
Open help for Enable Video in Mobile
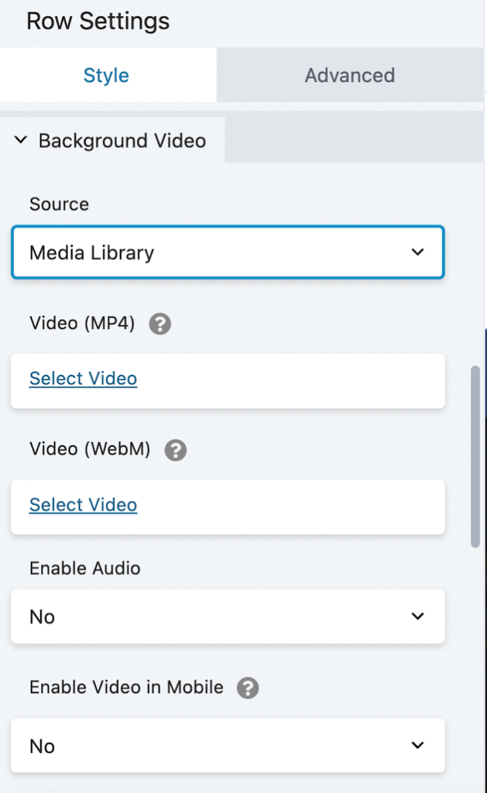tap(248, 688)
